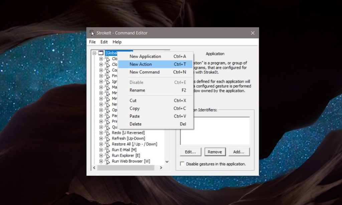Screen dimensions: 342x205
Task: Choose Rename in the context menu
Action: [137, 90]
